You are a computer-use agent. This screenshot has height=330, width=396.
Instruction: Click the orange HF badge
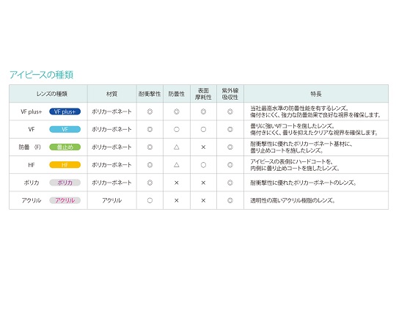point(65,165)
